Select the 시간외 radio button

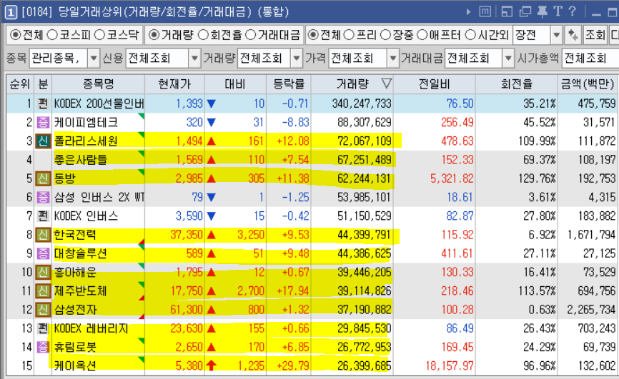point(470,35)
